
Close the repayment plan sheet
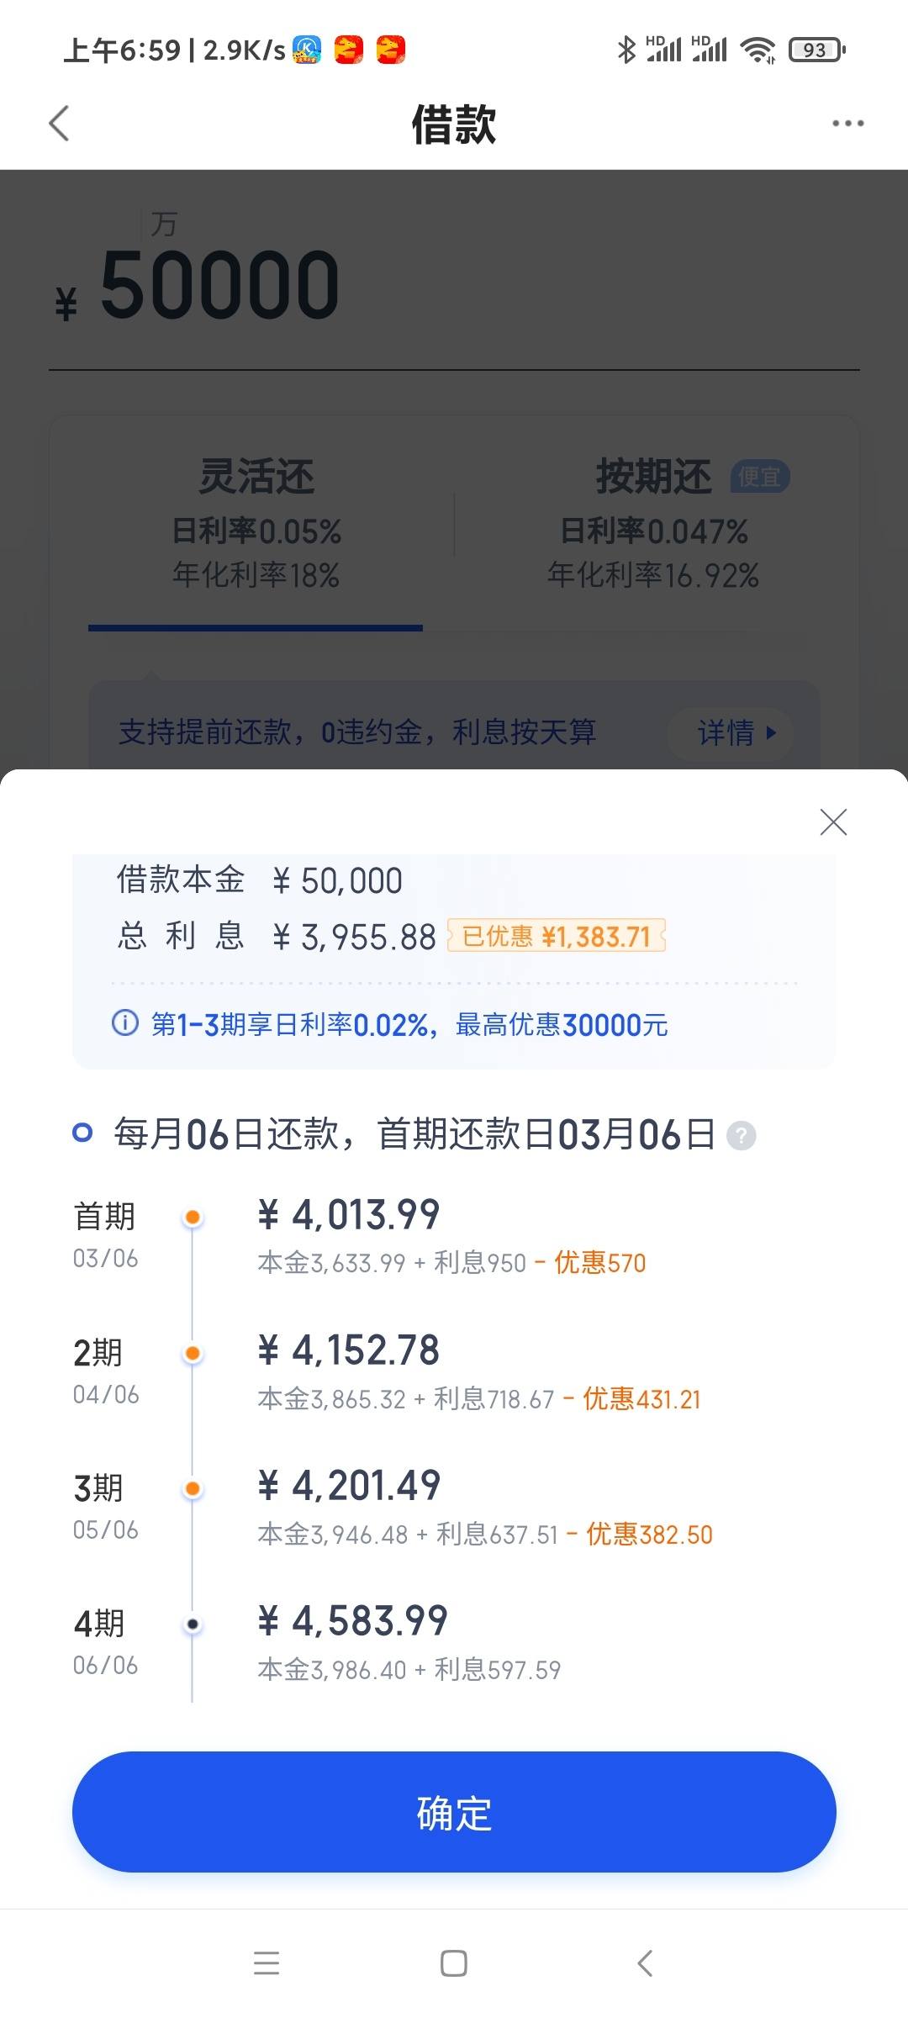coord(833,821)
